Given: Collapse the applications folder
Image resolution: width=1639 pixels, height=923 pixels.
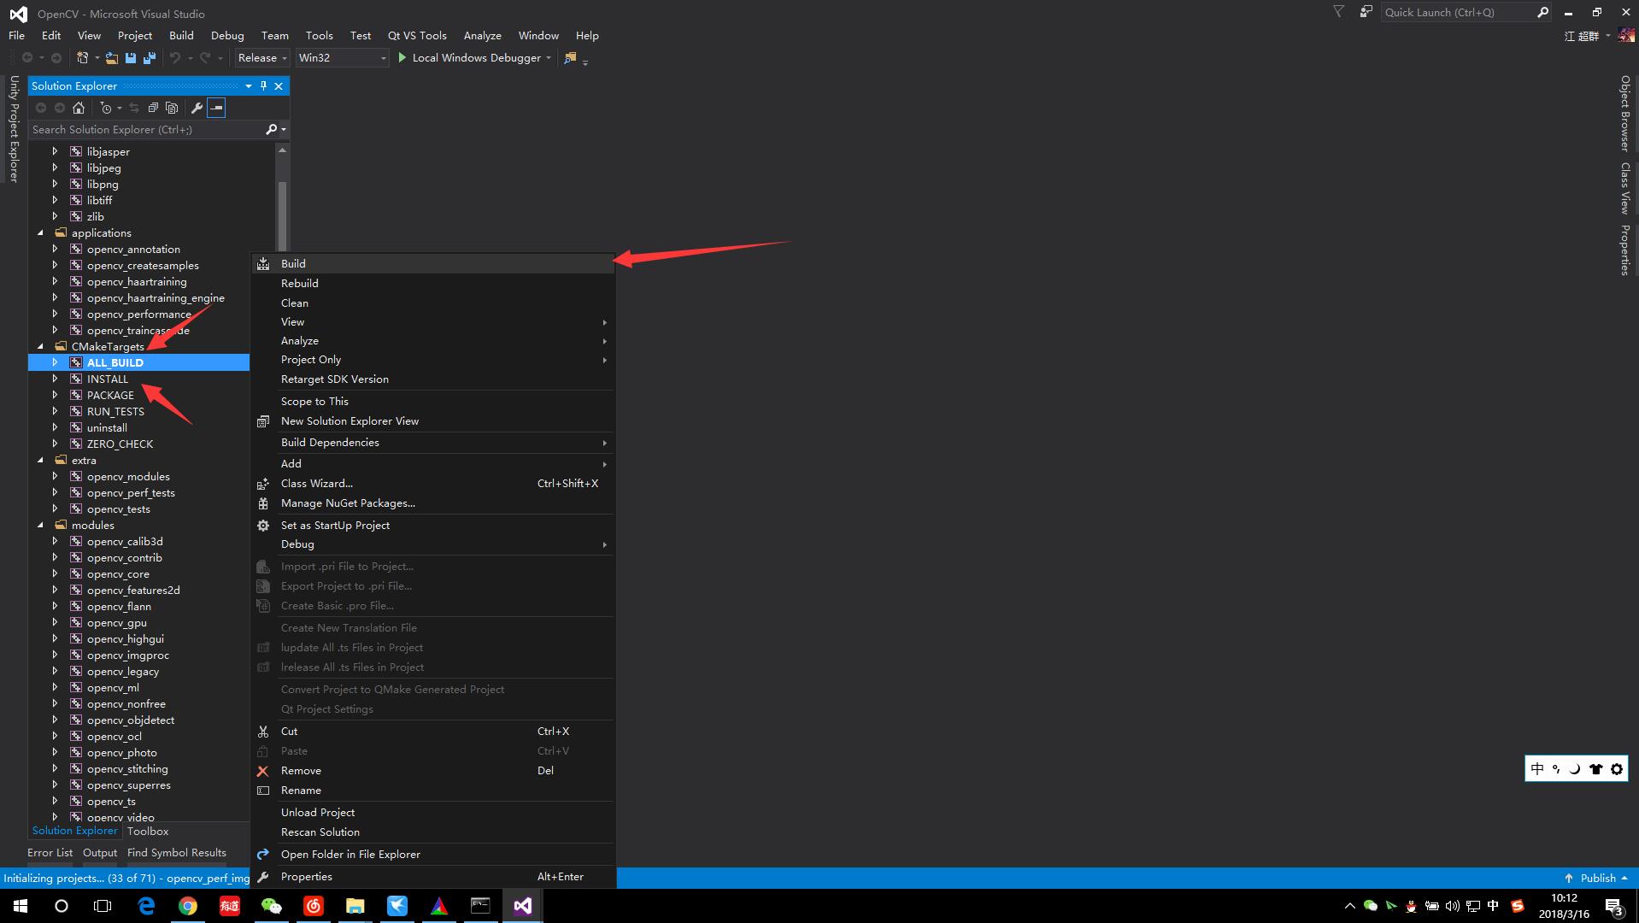Looking at the screenshot, I should point(40,233).
